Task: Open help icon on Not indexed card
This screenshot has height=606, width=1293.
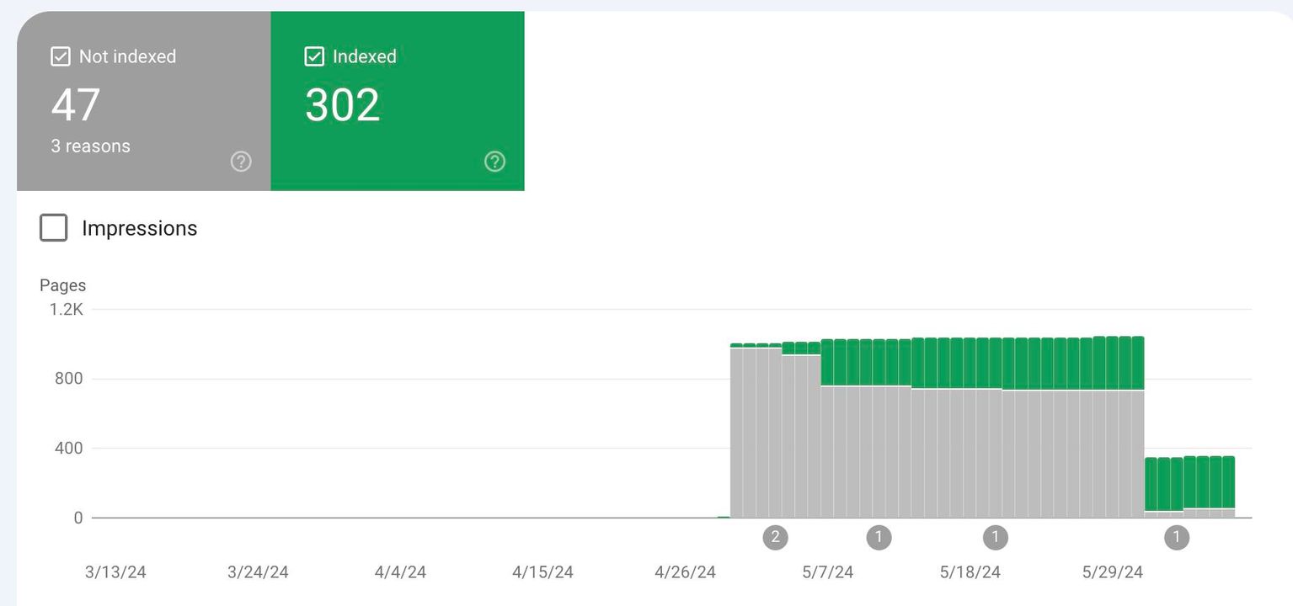Action: click(x=241, y=162)
